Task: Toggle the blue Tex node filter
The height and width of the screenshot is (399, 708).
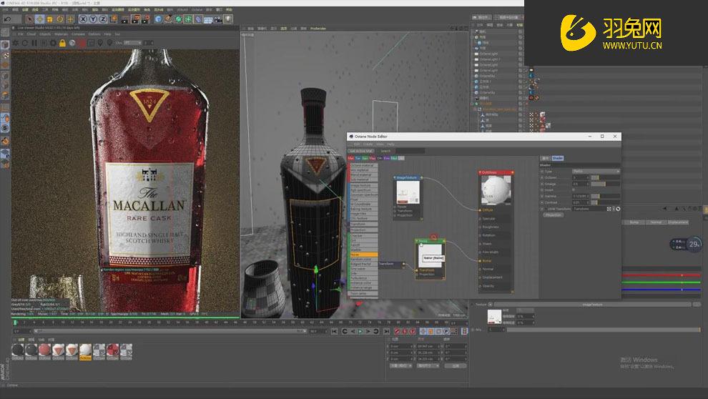Action: click(358, 159)
